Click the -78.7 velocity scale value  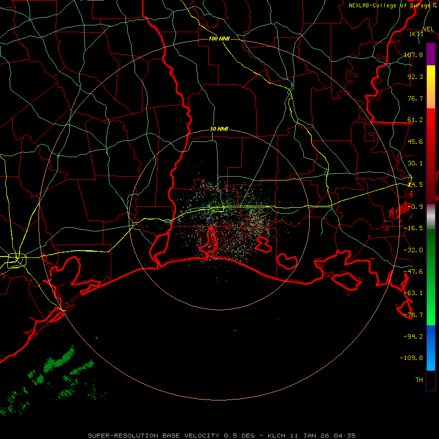[x=413, y=315]
